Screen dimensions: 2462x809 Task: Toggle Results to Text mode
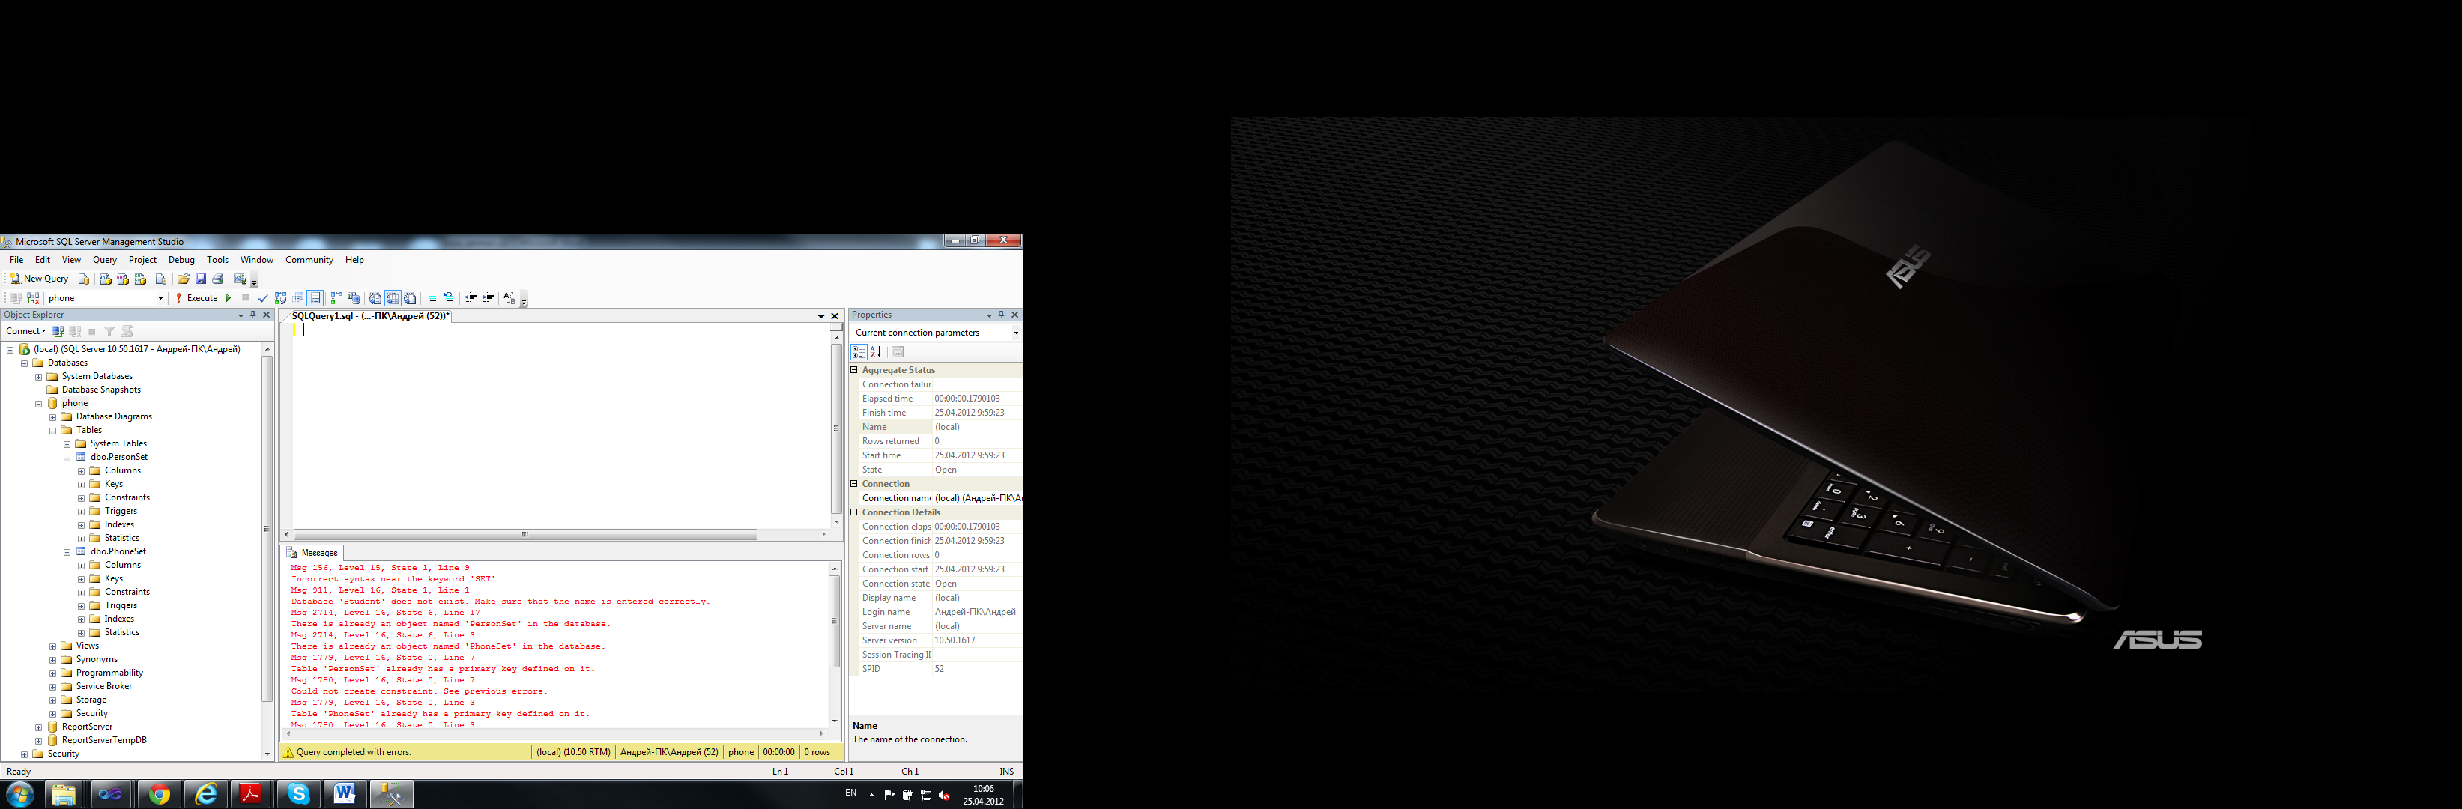tap(375, 298)
